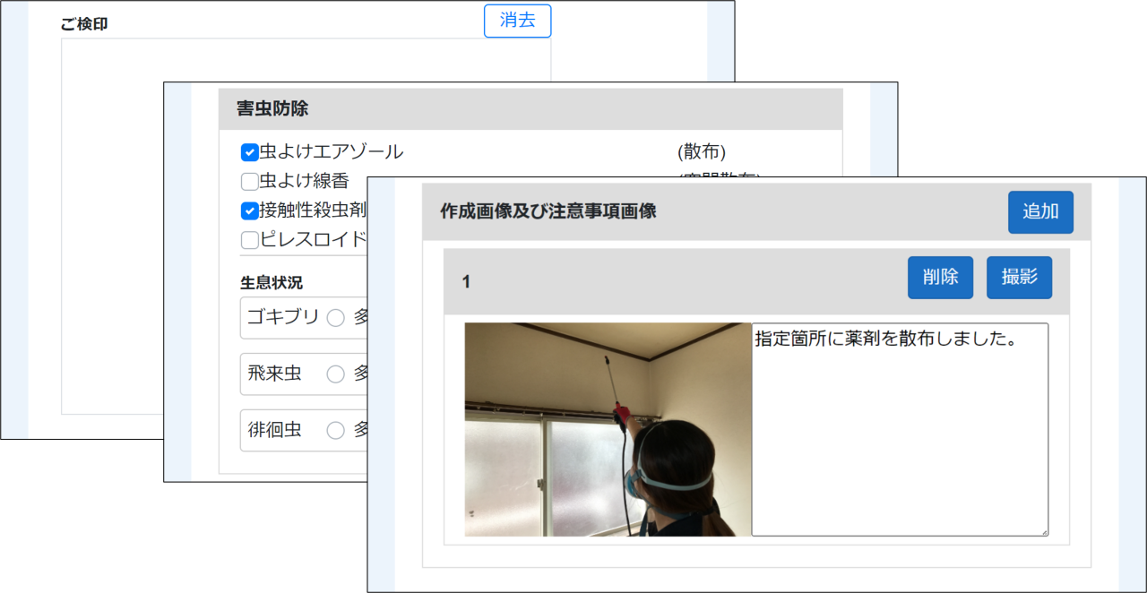Check the ピレスロイド checkbox
Image resolution: width=1147 pixels, height=593 pixels.
tap(250, 240)
